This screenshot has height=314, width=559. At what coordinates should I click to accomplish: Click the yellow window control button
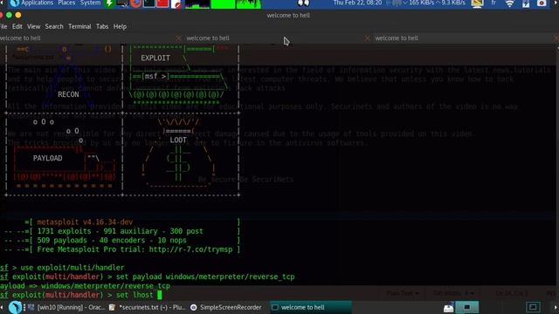click(x=18, y=15)
